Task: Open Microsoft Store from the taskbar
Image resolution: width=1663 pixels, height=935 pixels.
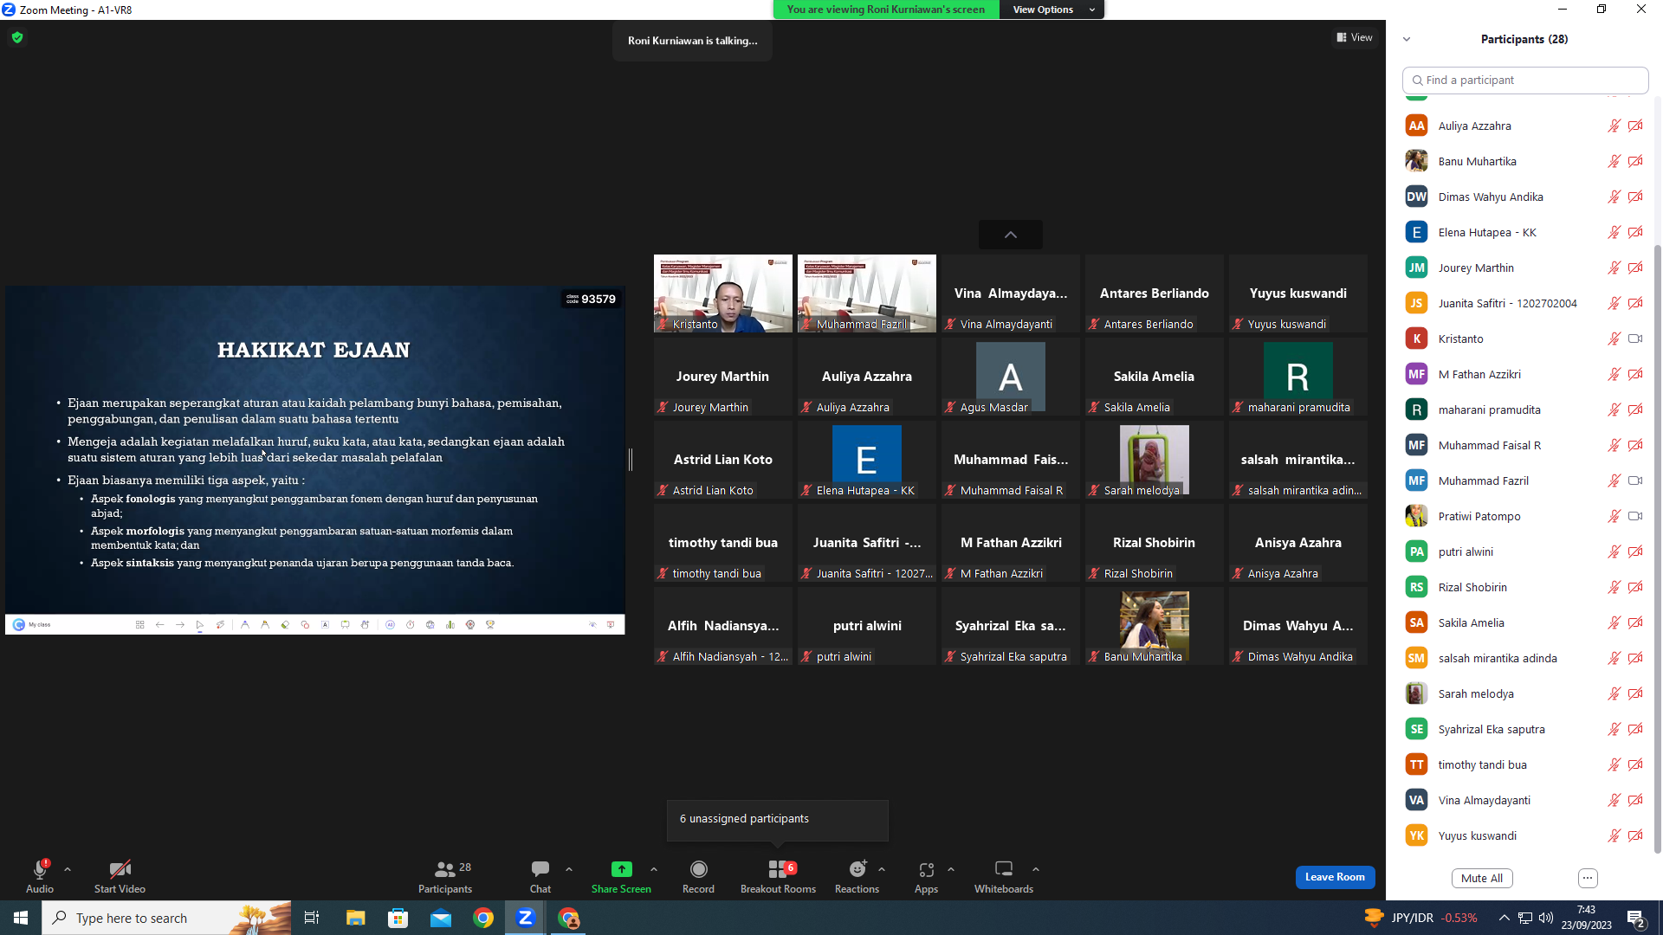Action: pyautogui.click(x=398, y=918)
